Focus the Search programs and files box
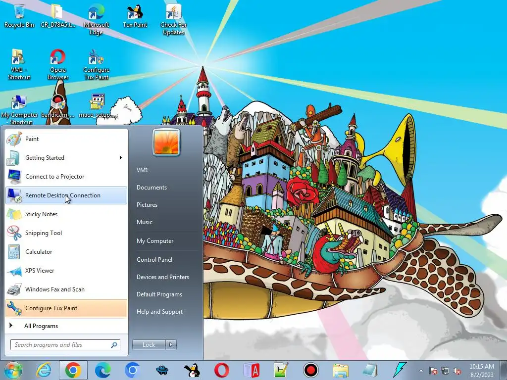The image size is (507, 380). (65, 345)
